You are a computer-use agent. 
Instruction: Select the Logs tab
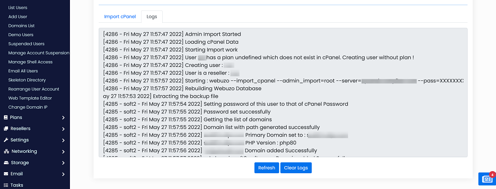[x=152, y=16]
